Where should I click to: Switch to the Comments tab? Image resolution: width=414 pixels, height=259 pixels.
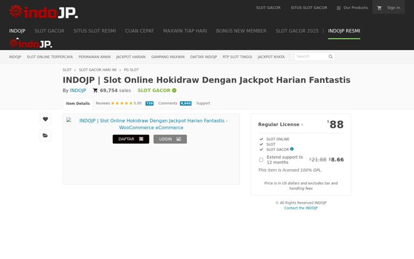pos(168,104)
